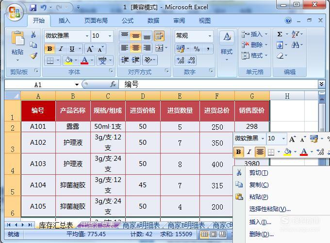Screen dimensions: 330x243
Task: Click 删除 button in Cells group
Action: (x=254, y=45)
